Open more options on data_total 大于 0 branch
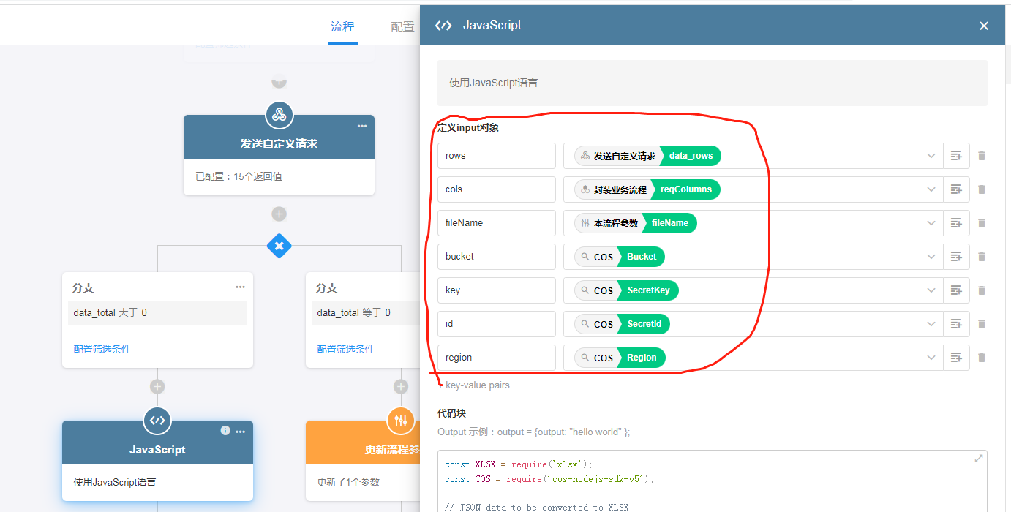 click(240, 287)
